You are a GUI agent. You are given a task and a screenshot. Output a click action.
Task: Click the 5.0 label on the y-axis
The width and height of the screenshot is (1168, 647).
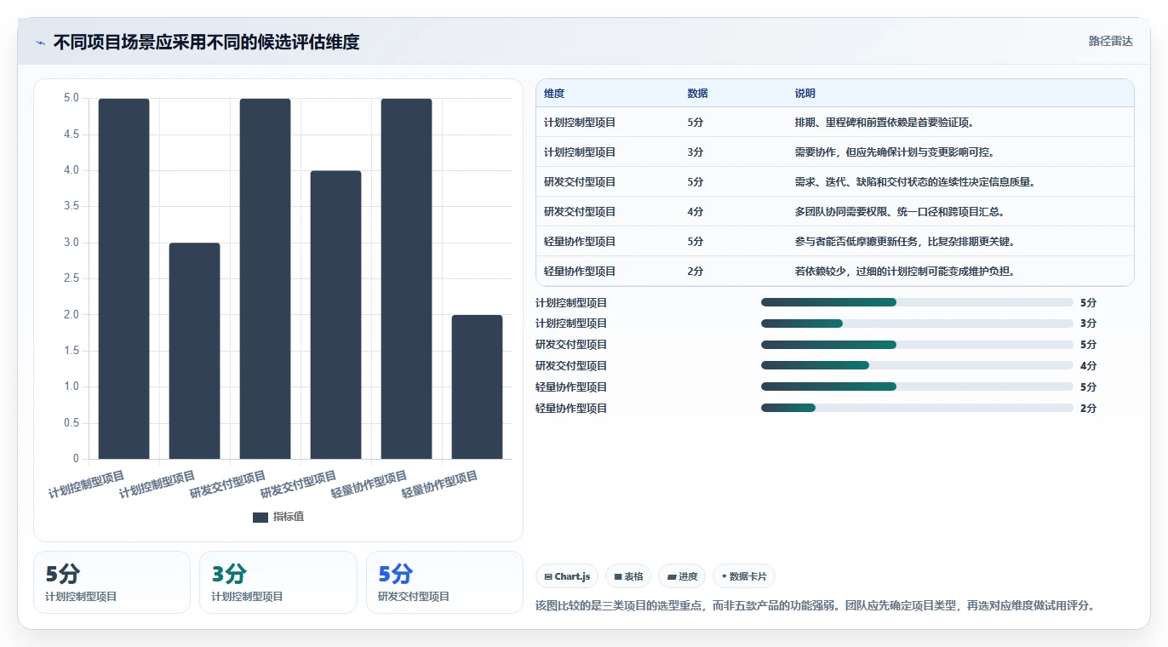pyautogui.click(x=72, y=98)
